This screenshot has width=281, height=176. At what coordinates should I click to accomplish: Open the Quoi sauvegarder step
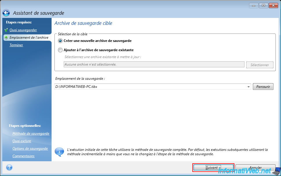(x=23, y=30)
